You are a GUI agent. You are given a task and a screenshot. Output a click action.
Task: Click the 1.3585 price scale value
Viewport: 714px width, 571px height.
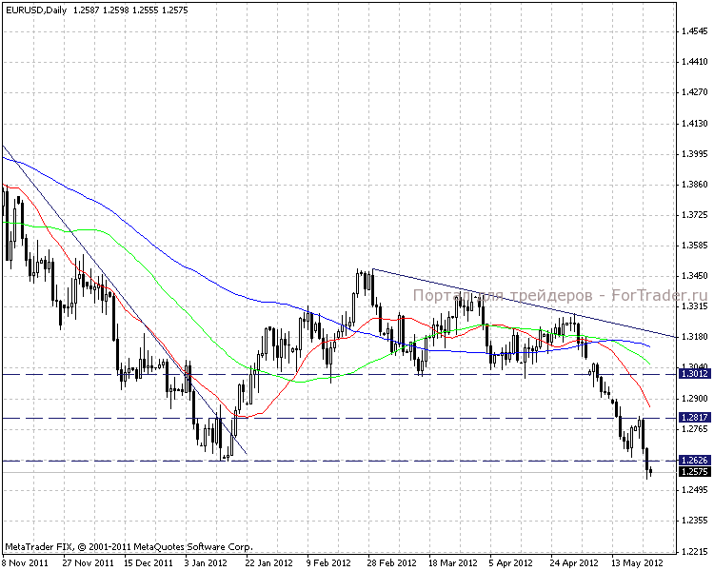[695, 246]
